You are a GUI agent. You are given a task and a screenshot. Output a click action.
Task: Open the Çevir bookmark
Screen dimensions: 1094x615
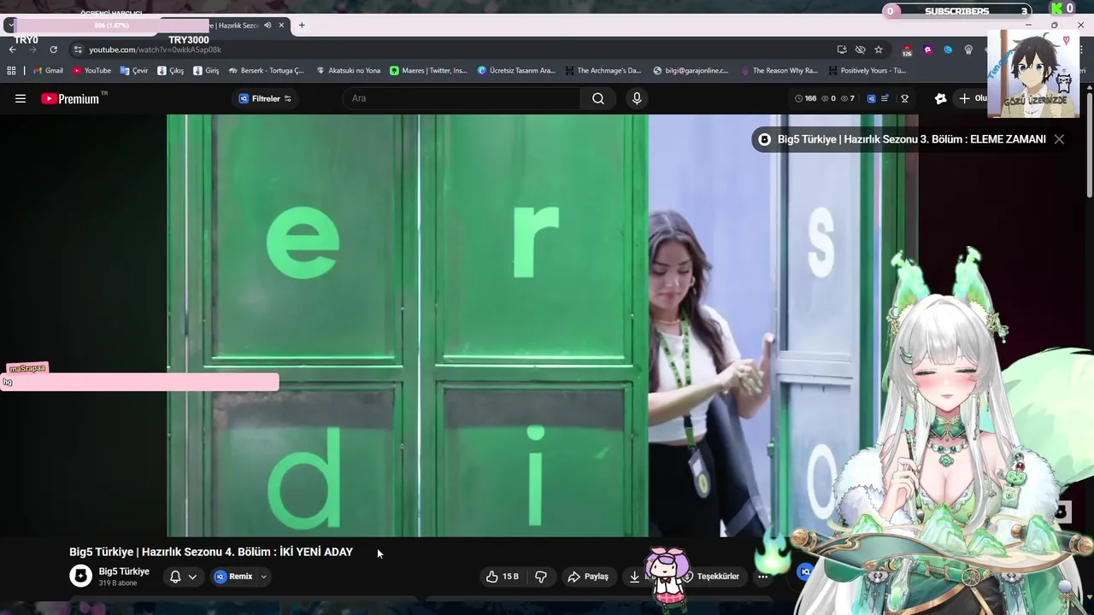click(134, 71)
